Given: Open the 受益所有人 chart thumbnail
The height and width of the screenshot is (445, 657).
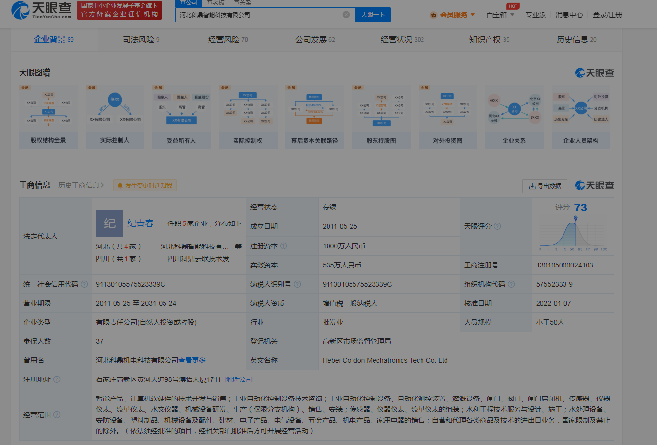Looking at the screenshot, I should click(181, 117).
